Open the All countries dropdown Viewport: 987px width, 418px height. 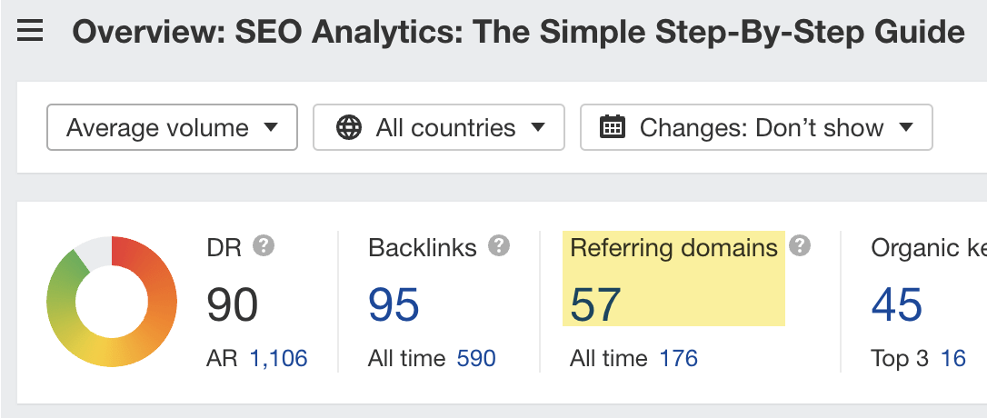click(x=439, y=127)
